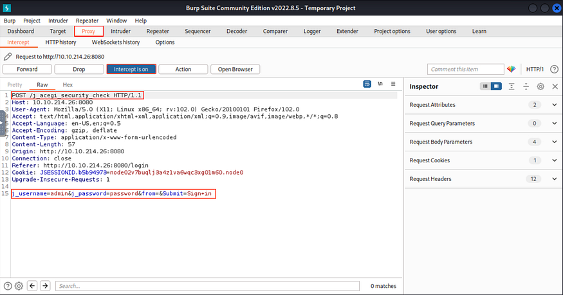Open the Decoder tab
This screenshot has height=295, width=563.
(x=237, y=32)
